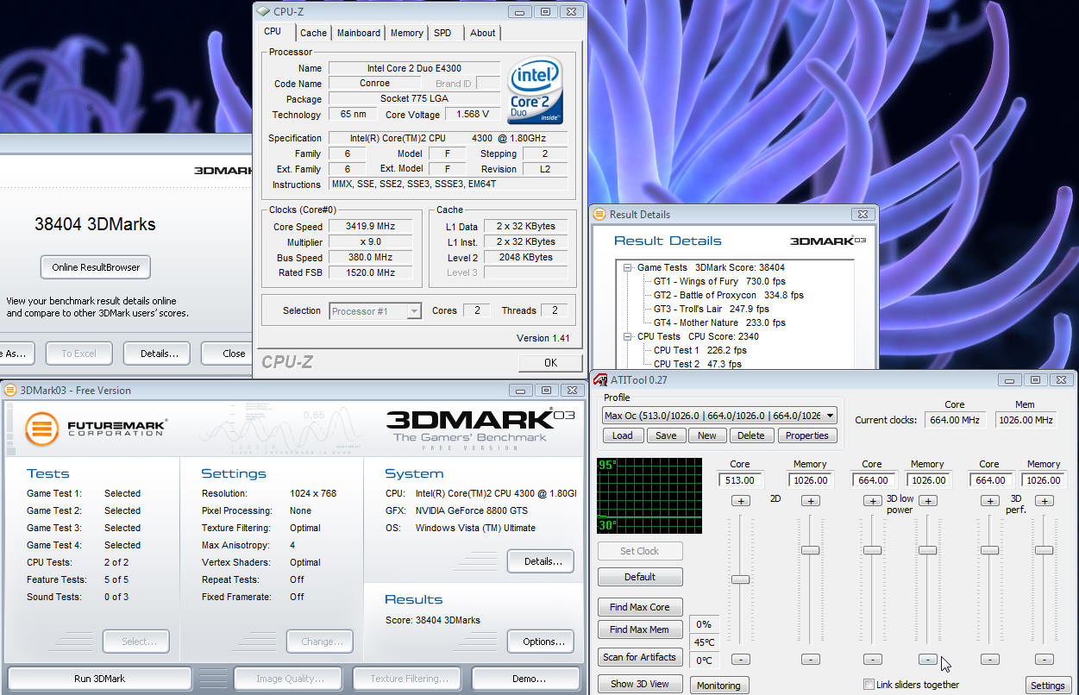Collapse the CPU Tests tree node
This screenshot has height=695, width=1079.
pyautogui.click(x=629, y=336)
